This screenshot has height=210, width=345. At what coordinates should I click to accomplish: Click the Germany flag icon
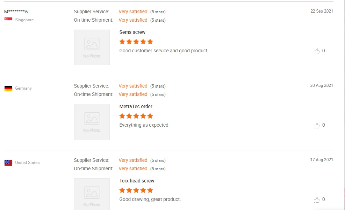click(x=8, y=89)
